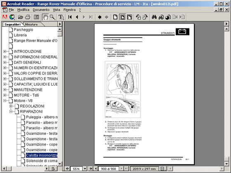
Task: Select the Hand tool in toolbar
Action: tap(45, 17)
